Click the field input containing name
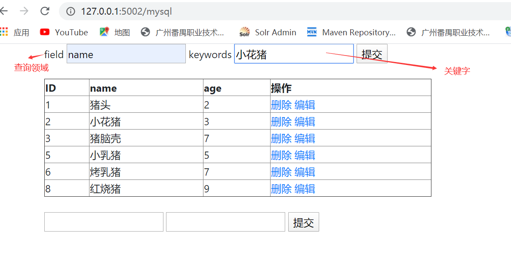The image size is (511, 266). 126,54
